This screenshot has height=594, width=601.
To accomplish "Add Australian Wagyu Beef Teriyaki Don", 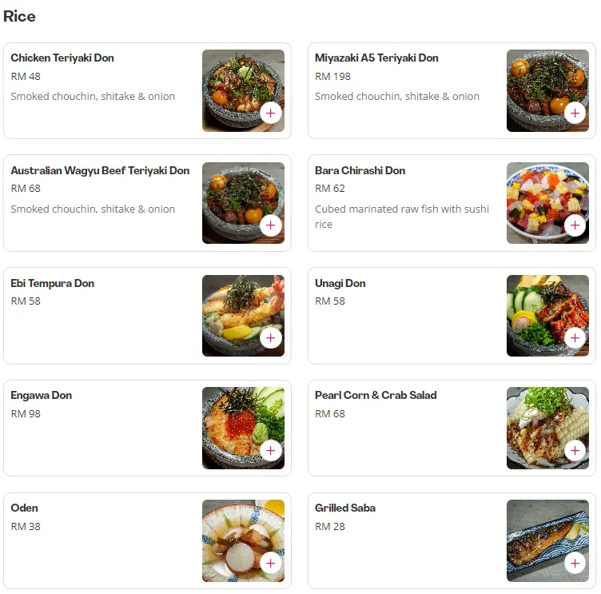I will pos(271,225).
